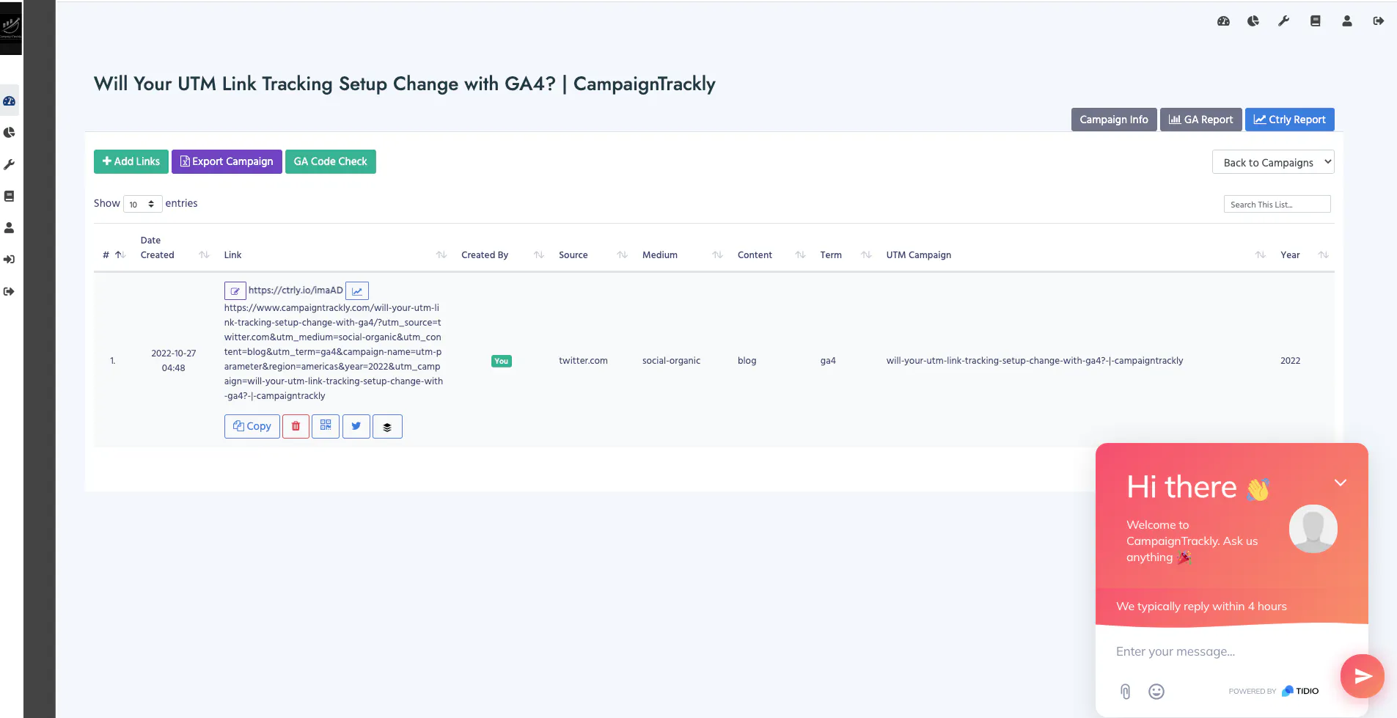
Task: Generate QR code for the link
Action: [326, 426]
